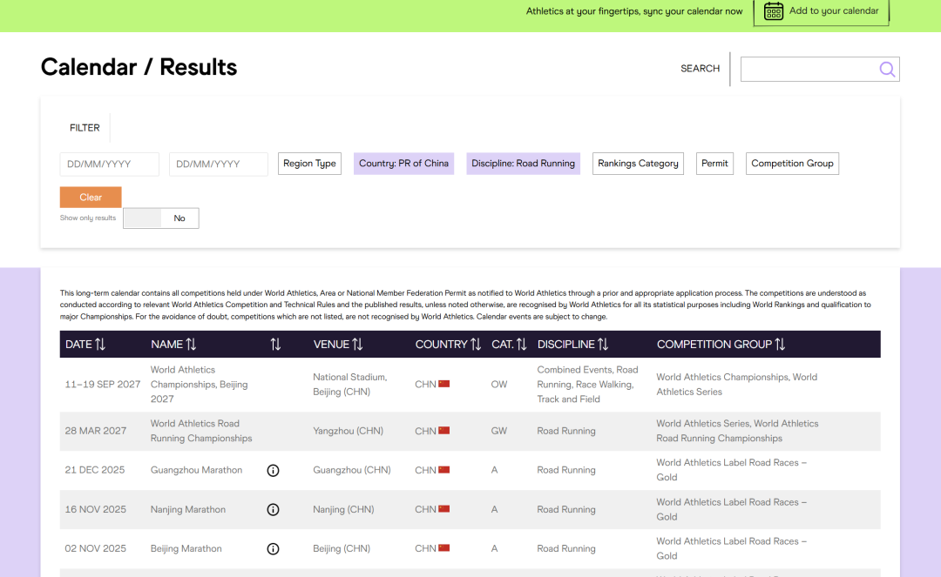Open the Nanjing Marathon event link
The width and height of the screenshot is (941, 577).
click(188, 510)
